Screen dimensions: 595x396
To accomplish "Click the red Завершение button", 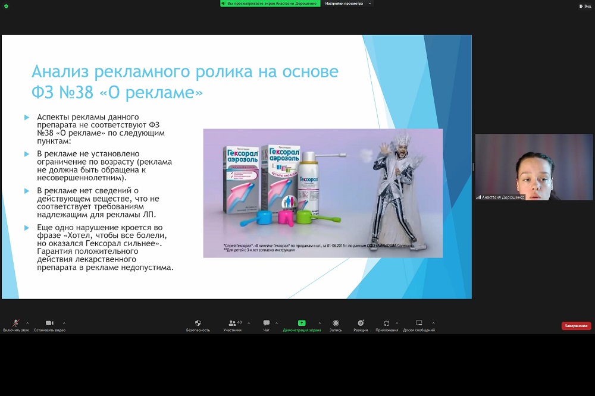I will (x=576, y=326).
